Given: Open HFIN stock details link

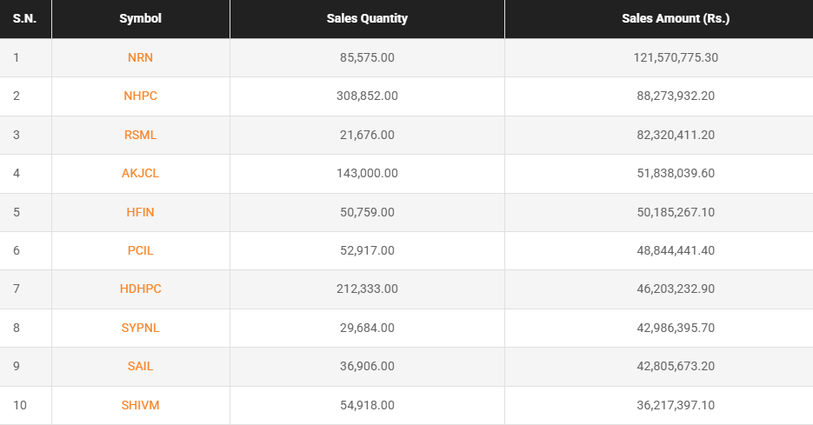Looking at the screenshot, I should coord(140,212).
